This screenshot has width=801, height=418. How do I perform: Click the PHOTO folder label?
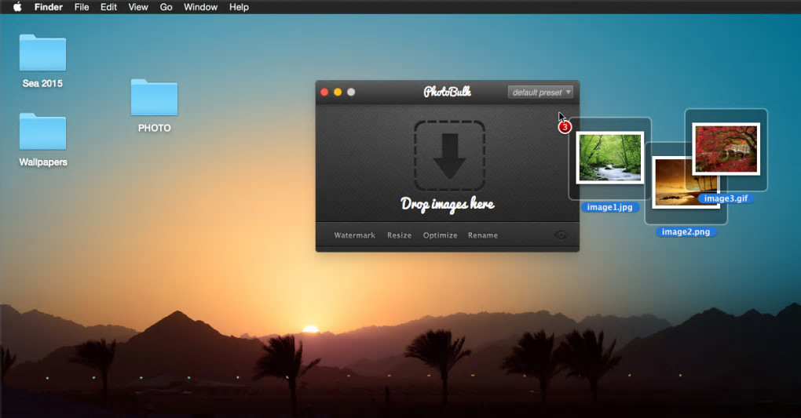pos(154,128)
